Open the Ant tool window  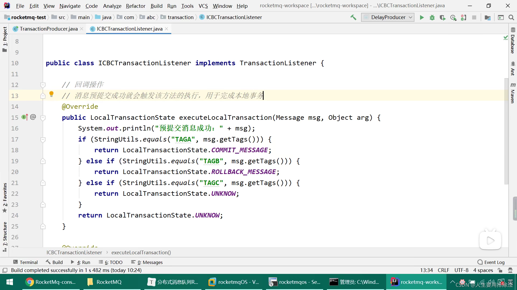pyautogui.click(x=513, y=68)
